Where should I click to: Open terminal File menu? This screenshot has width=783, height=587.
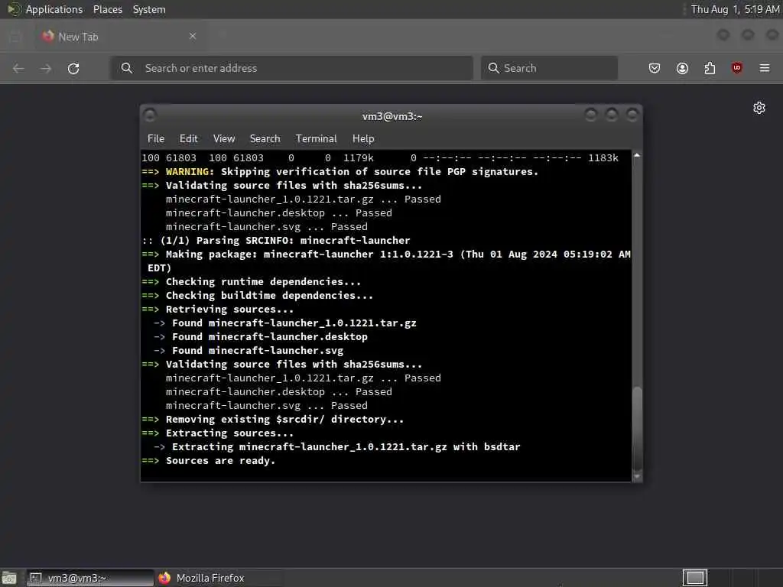[156, 139]
